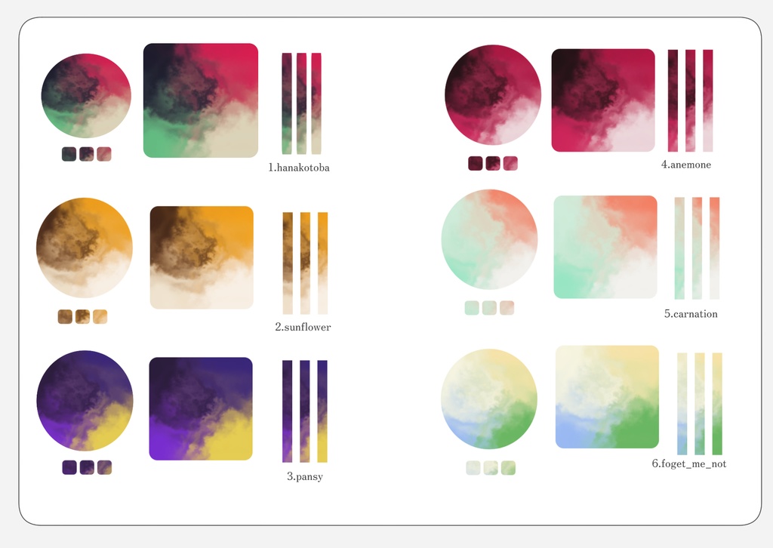This screenshot has width=773, height=548.
Task: Select the middle pale mint swatch under carnation circle
Action: click(x=489, y=307)
